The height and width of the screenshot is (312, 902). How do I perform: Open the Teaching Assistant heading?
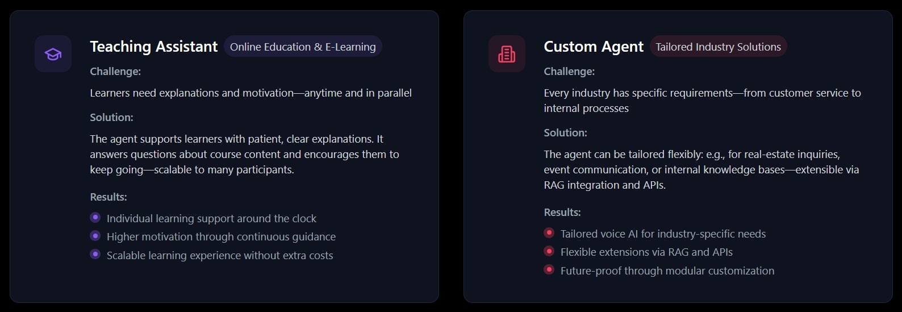pos(153,47)
